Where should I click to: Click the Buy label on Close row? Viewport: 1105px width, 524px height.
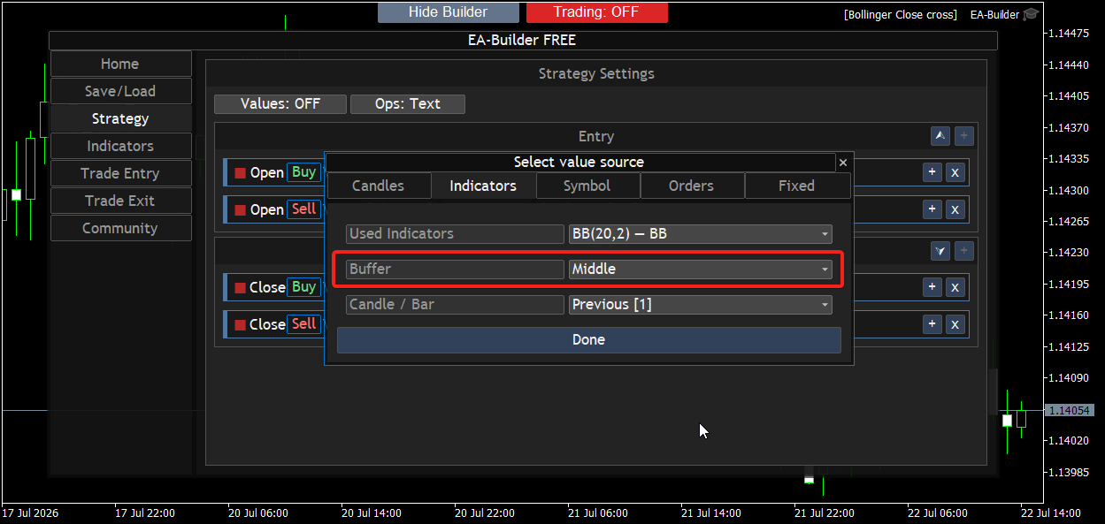303,287
